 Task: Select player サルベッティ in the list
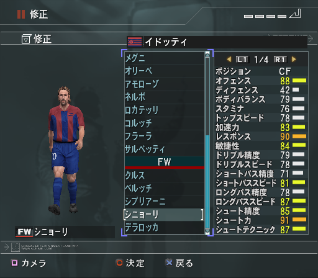(x=165, y=150)
